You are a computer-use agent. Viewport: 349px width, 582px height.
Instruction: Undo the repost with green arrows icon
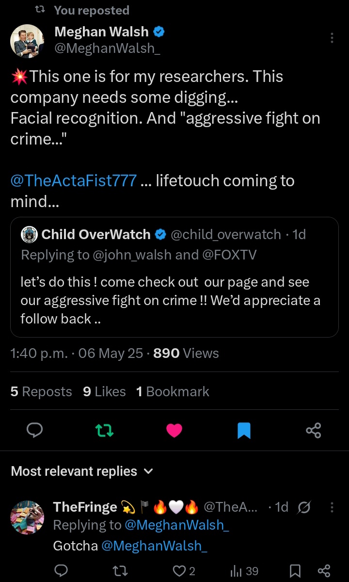[104, 430]
